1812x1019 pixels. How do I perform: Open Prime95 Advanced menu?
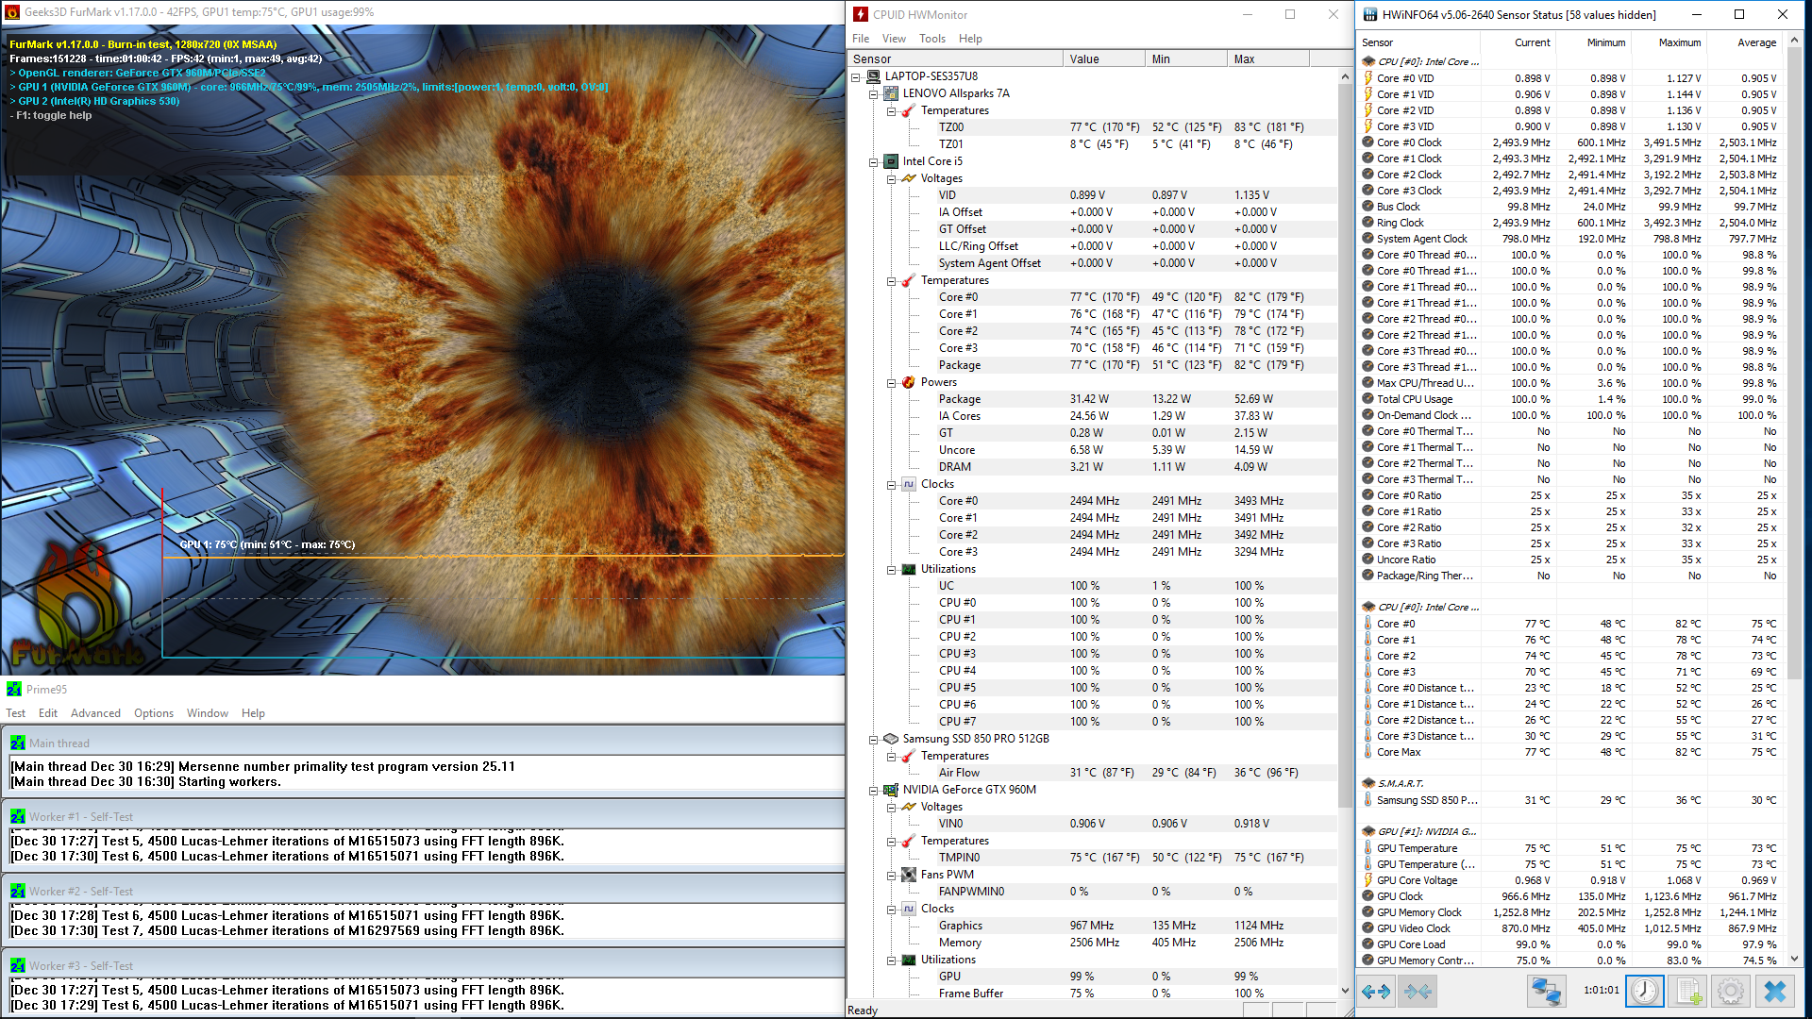click(x=95, y=713)
